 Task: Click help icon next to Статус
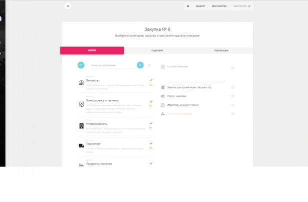(232, 96)
